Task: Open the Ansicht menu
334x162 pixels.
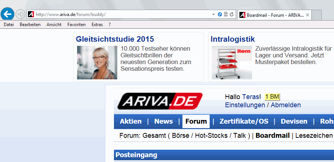Action: (x=54, y=25)
